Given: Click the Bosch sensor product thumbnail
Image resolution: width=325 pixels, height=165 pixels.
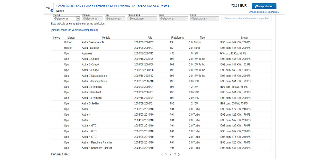Looking at the screenshot, I should point(49,8).
